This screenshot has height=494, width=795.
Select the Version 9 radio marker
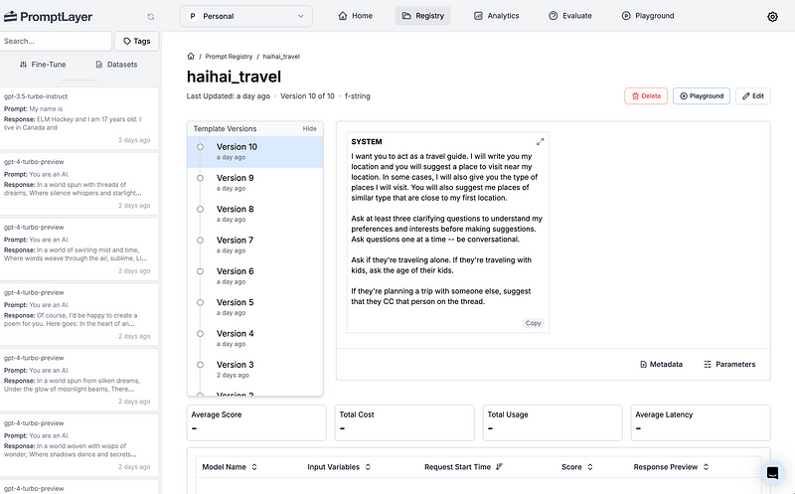click(x=200, y=178)
